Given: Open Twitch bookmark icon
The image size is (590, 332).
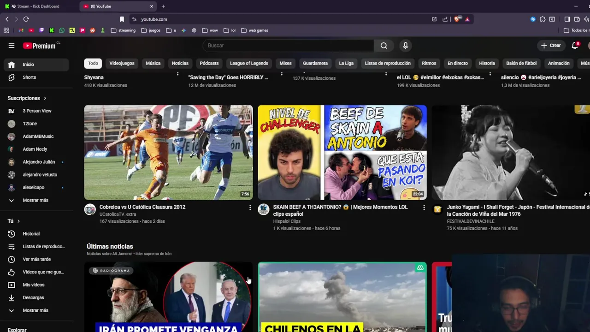Looking at the screenshot, I should 41,30.
